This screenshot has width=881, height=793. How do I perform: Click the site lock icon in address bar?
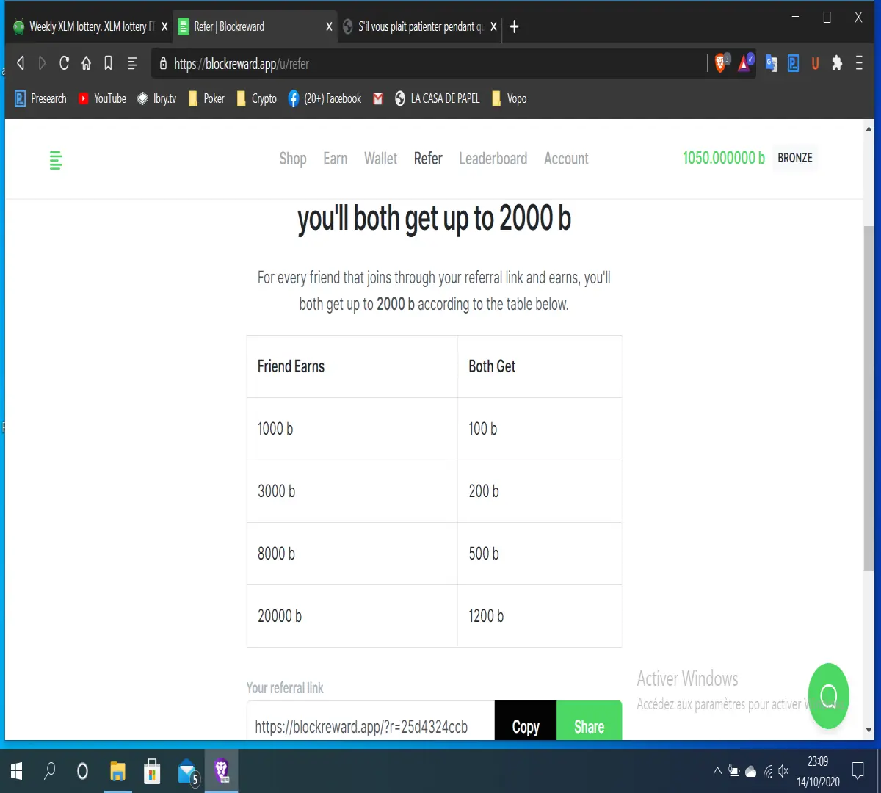(163, 64)
